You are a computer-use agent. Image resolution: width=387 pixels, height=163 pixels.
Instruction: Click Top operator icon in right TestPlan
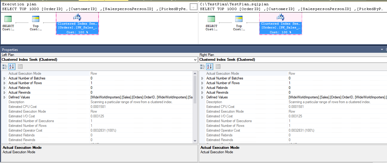click(x=239, y=19)
